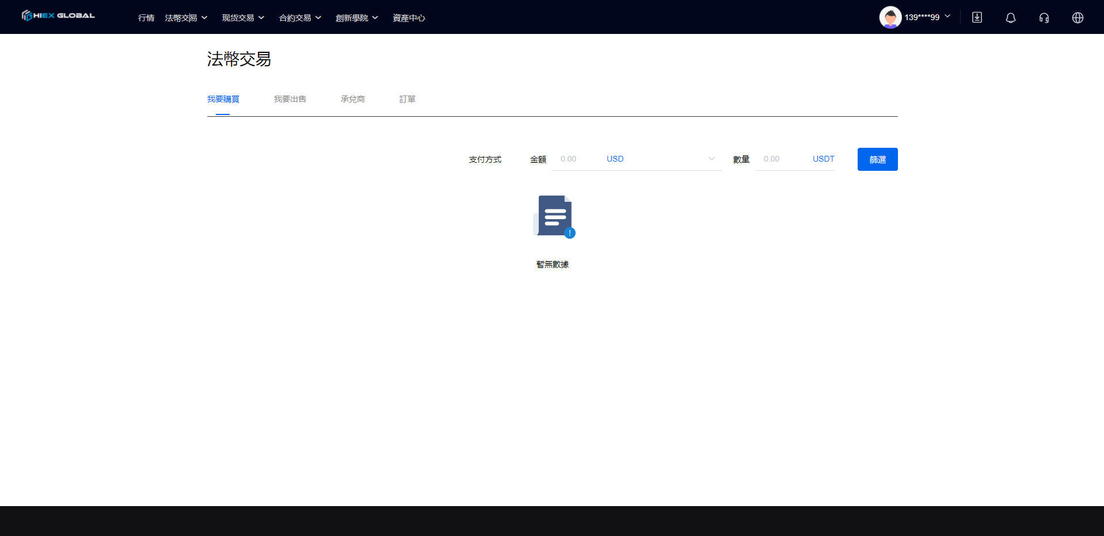Expand account menu 139****99

[927, 17]
